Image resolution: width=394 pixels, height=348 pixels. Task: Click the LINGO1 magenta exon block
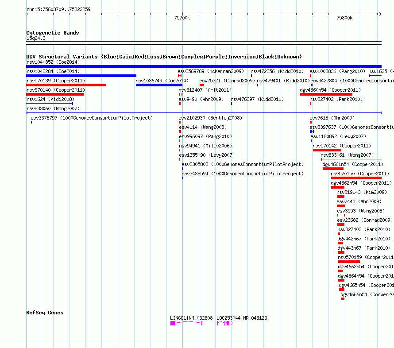[x=173, y=323]
